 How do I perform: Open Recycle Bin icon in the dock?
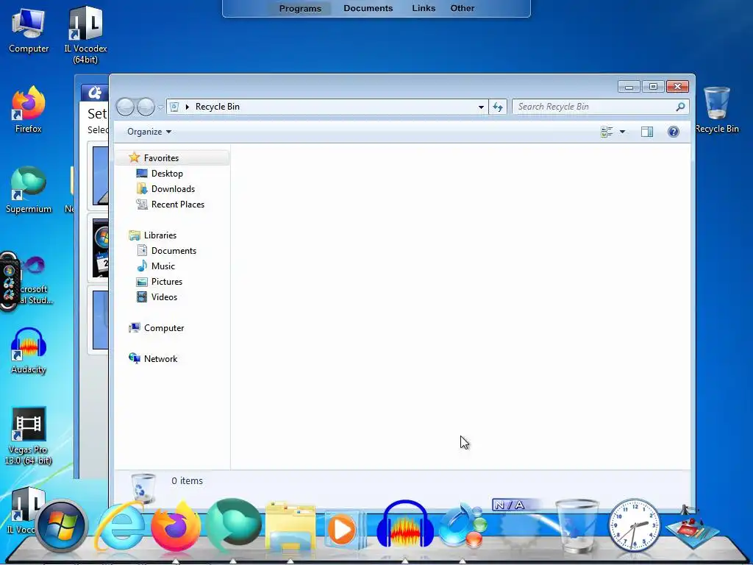coord(577,525)
